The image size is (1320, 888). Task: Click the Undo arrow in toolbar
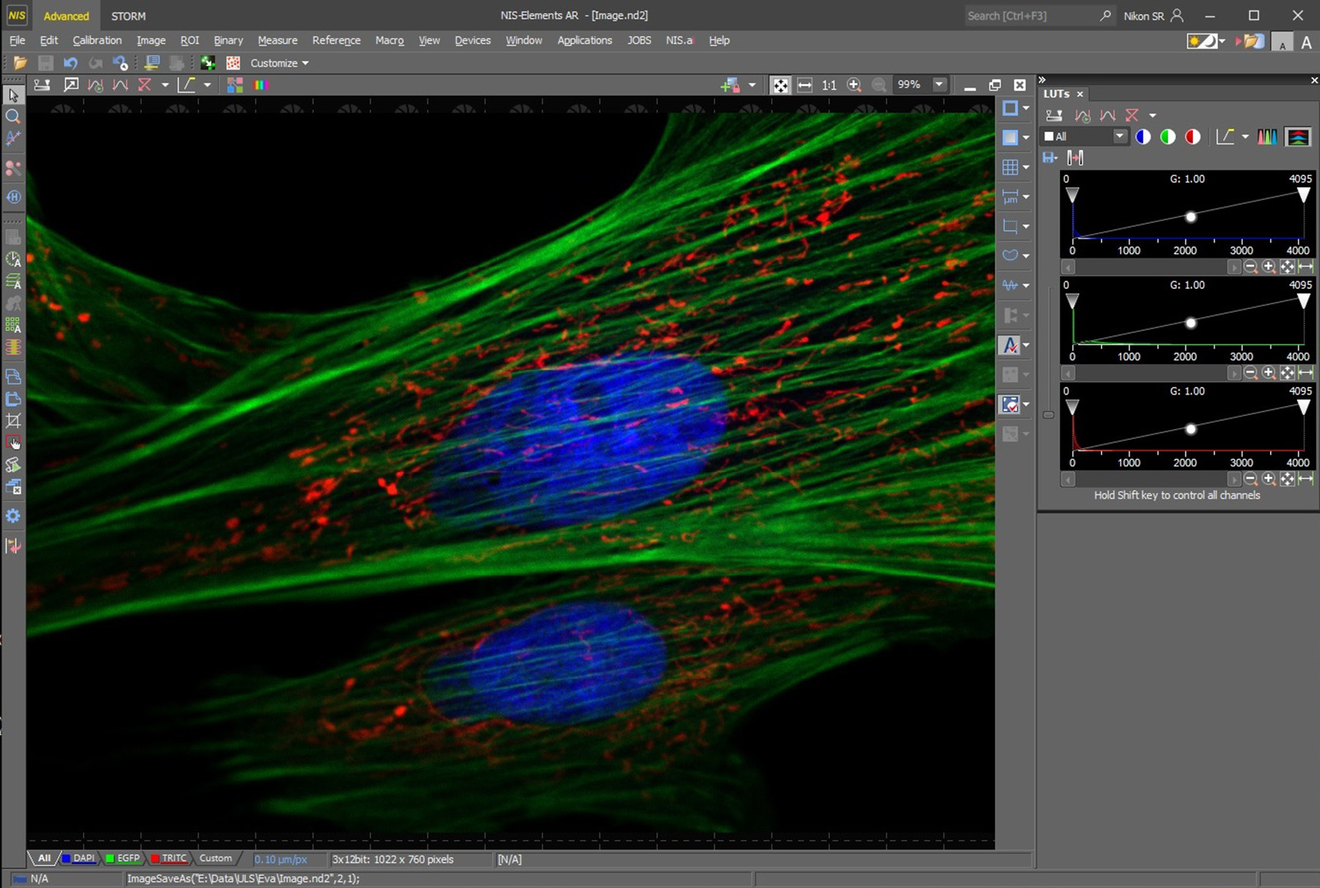[70, 63]
